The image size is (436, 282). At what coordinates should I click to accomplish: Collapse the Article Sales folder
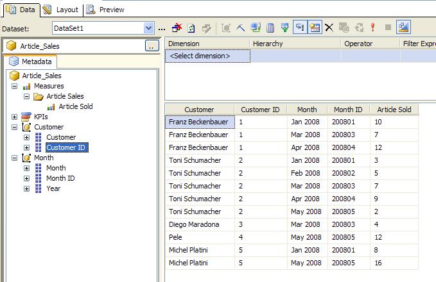(27, 96)
